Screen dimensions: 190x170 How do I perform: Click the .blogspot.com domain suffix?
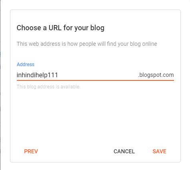(x=156, y=75)
